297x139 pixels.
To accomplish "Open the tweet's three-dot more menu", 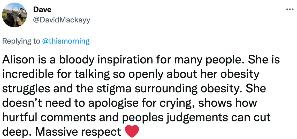I will click(x=290, y=10).
